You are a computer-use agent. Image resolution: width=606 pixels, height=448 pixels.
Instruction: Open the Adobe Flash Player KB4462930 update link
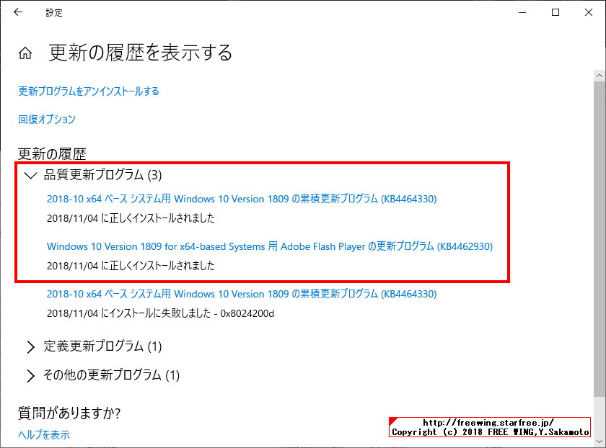(x=267, y=246)
